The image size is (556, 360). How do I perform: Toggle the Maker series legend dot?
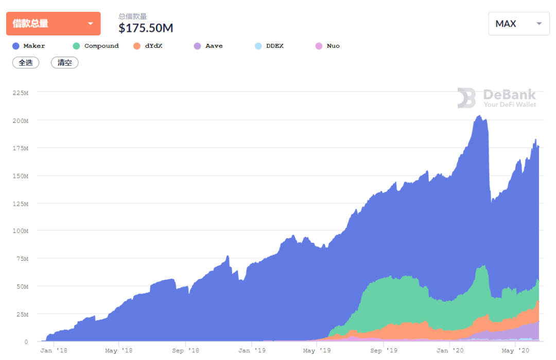[15, 46]
